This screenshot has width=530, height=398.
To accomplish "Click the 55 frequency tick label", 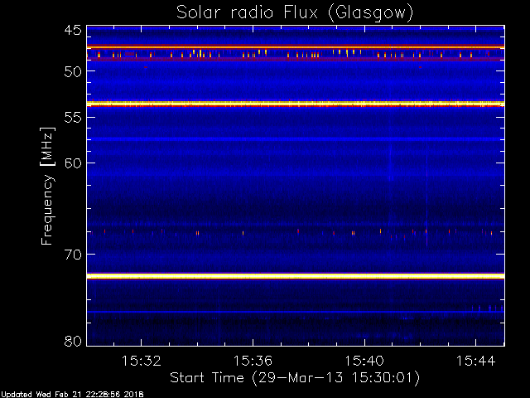I will (x=73, y=118).
